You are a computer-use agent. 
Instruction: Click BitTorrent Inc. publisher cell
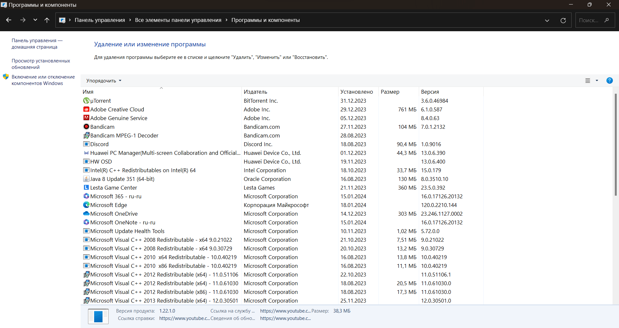click(261, 101)
